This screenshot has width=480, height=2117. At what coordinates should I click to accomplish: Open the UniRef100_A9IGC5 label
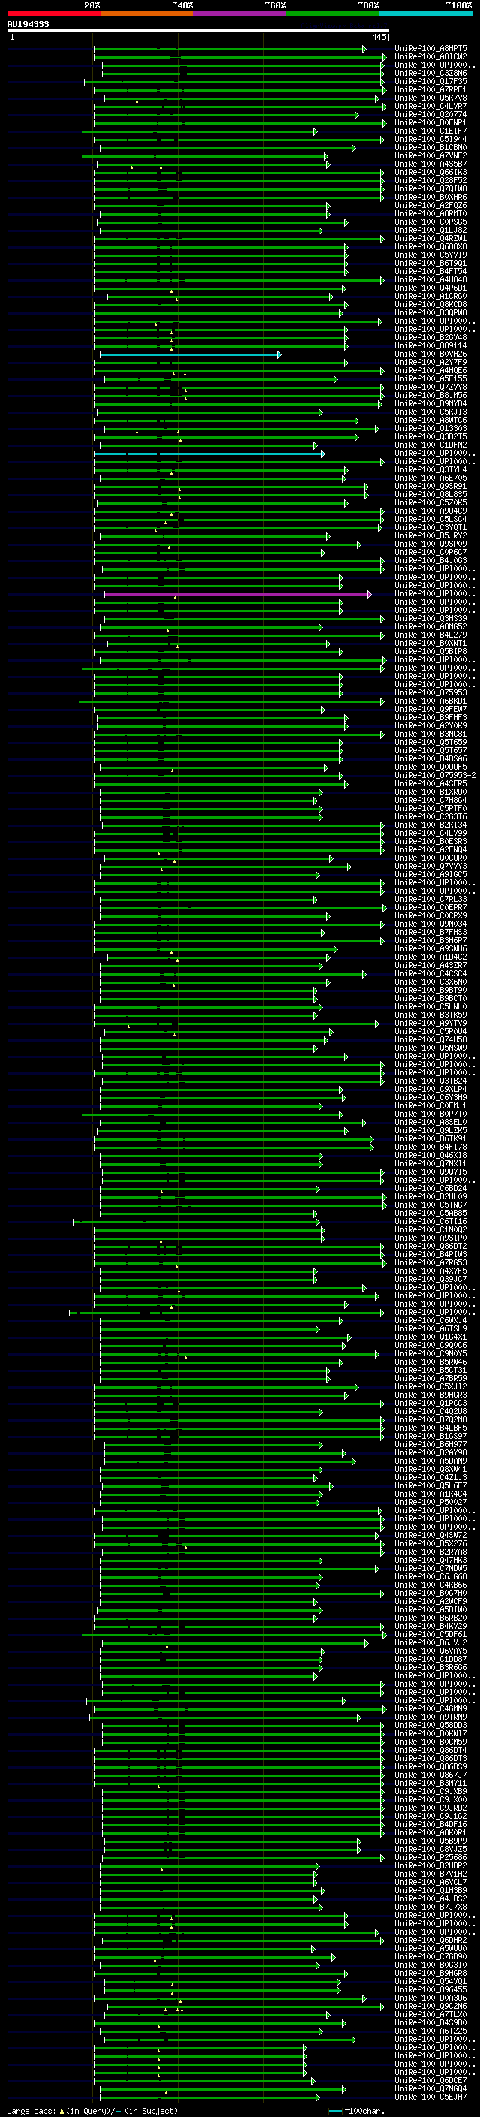[x=430, y=874]
